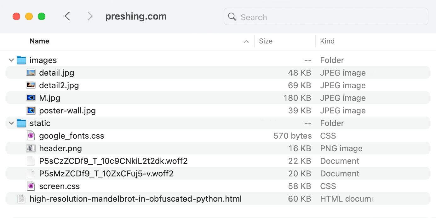
Task: Sort files by Size column header
Action: coord(266,41)
